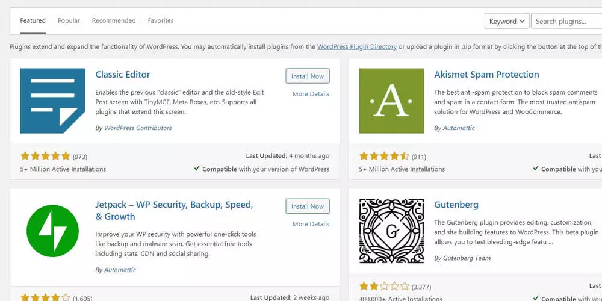Click the Akismet green A plugin icon
The image size is (602, 301).
(x=391, y=101)
